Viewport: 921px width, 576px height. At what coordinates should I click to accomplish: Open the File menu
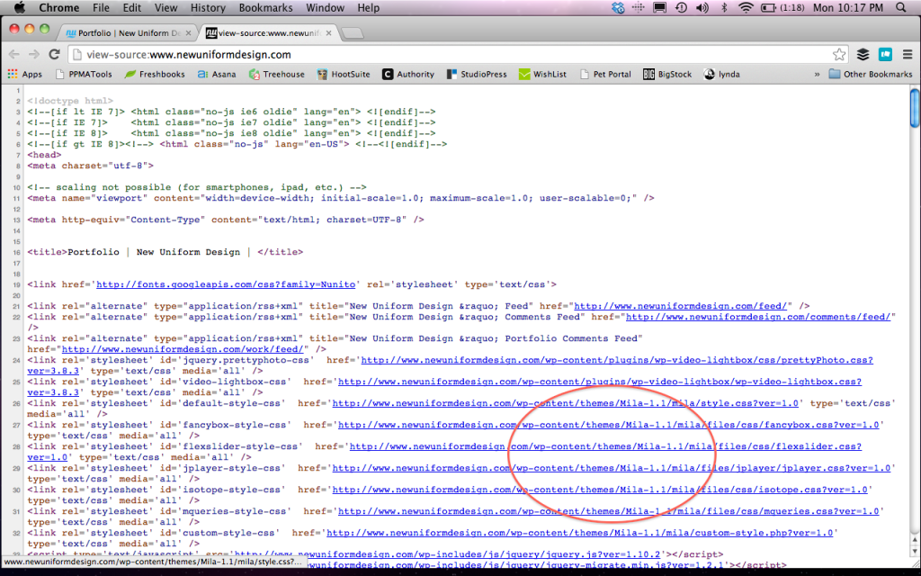point(101,7)
